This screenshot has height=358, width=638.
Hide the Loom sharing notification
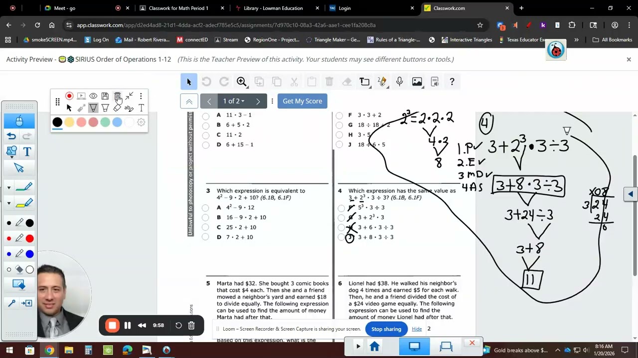pos(417,329)
